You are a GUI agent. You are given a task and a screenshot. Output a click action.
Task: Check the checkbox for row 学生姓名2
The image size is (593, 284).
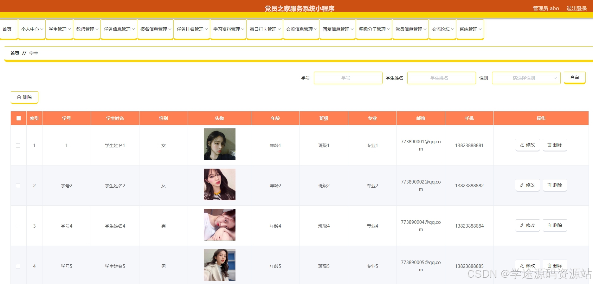point(18,186)
